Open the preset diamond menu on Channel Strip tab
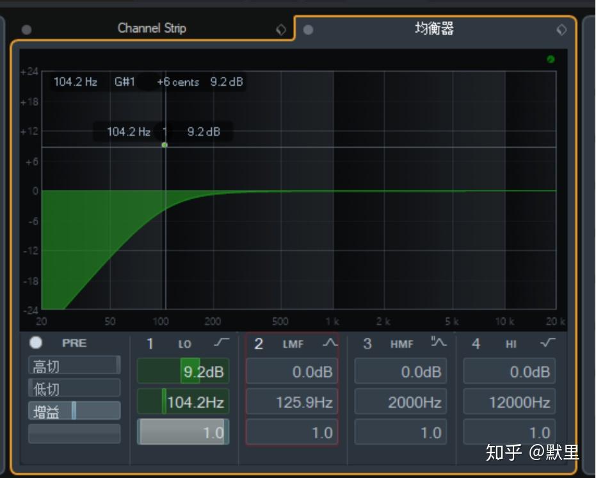This screenshot has height=478, width=596. [280, 29]
